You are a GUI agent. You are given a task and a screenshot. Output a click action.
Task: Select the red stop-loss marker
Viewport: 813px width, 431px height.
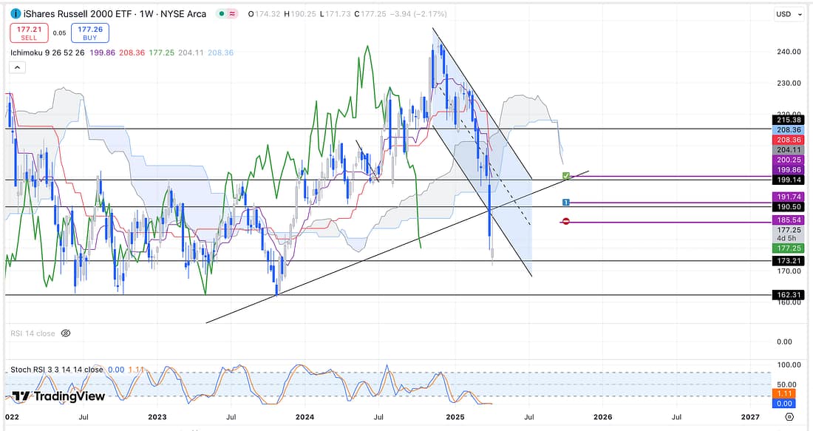click(566, 221)
